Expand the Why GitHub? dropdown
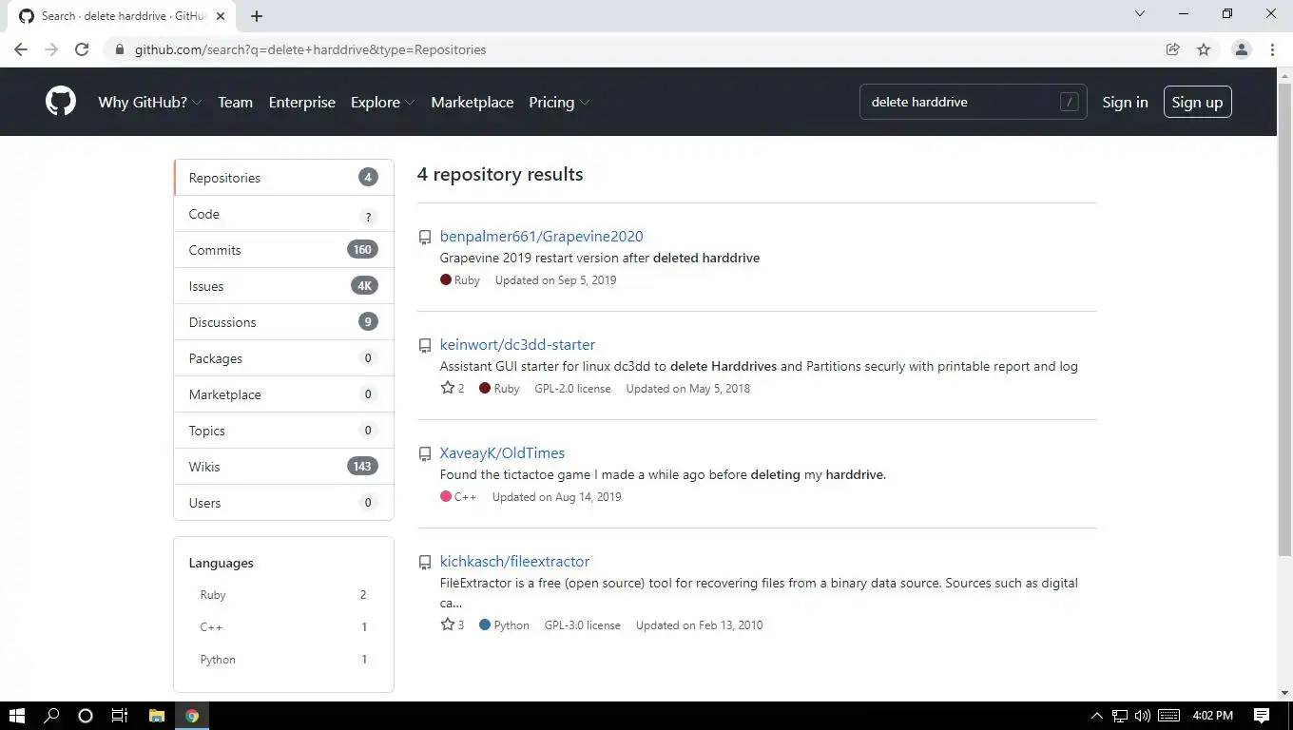This screenshot has height=730, width=1293. pos(149,102)
